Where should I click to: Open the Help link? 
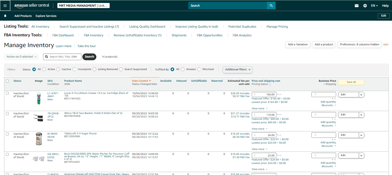pyautogui.click(x=385, y=6)
